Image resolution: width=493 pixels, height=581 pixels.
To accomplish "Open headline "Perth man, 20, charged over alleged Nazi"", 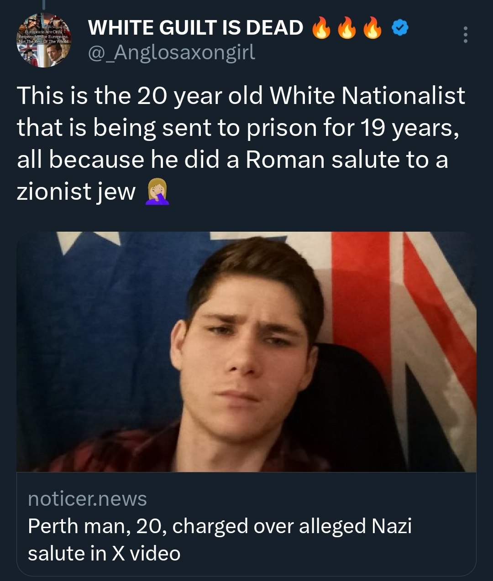I will click(x=220, y=527).
